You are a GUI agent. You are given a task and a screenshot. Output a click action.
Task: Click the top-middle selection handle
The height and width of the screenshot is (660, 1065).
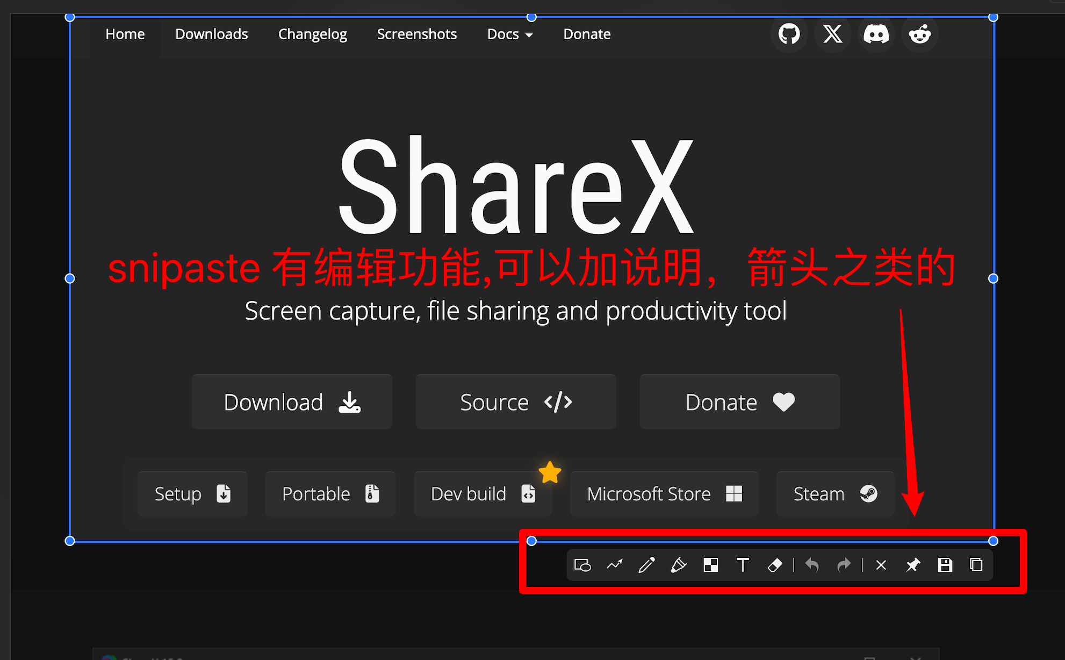point(531,17)
